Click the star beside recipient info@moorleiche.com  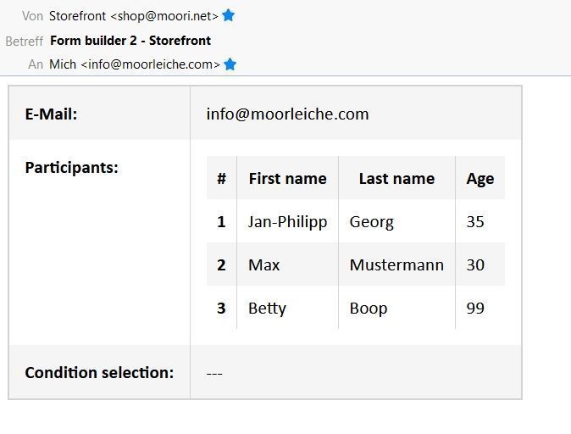pos(230,64)
